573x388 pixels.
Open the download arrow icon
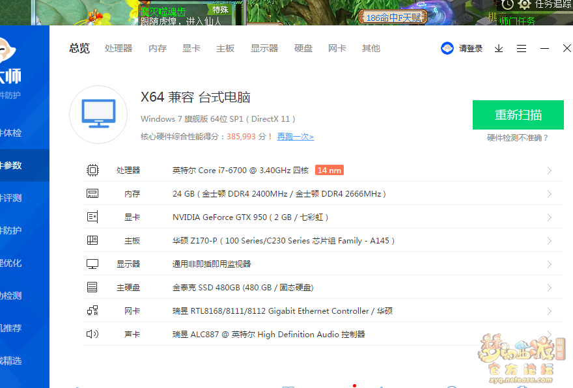click(499, 48)
